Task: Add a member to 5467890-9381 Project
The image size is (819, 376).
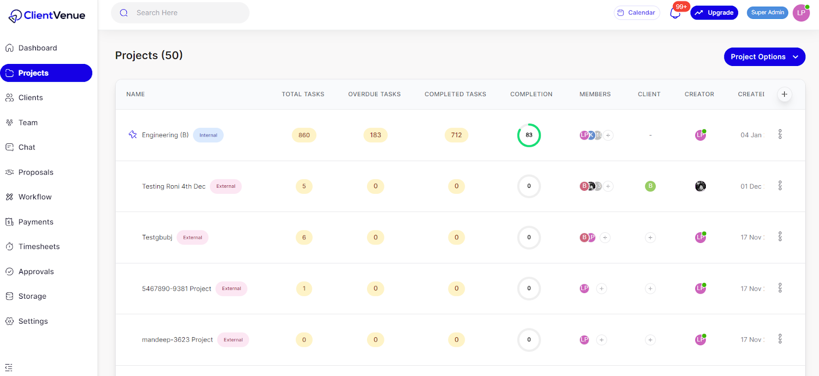Action: pyautogui.click(x=601, y=289)
